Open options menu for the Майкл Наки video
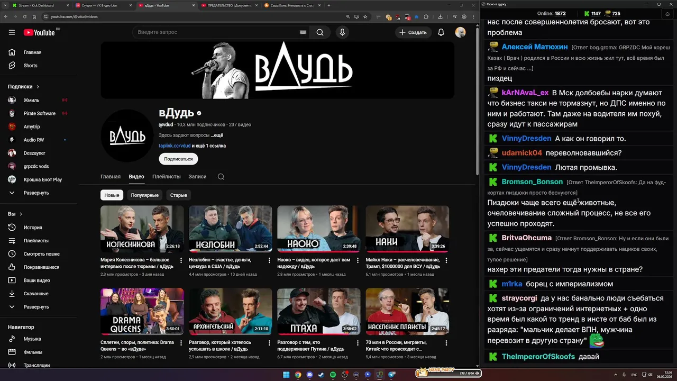The height and width of the screenshot is (381, 677). click(446, 260)
